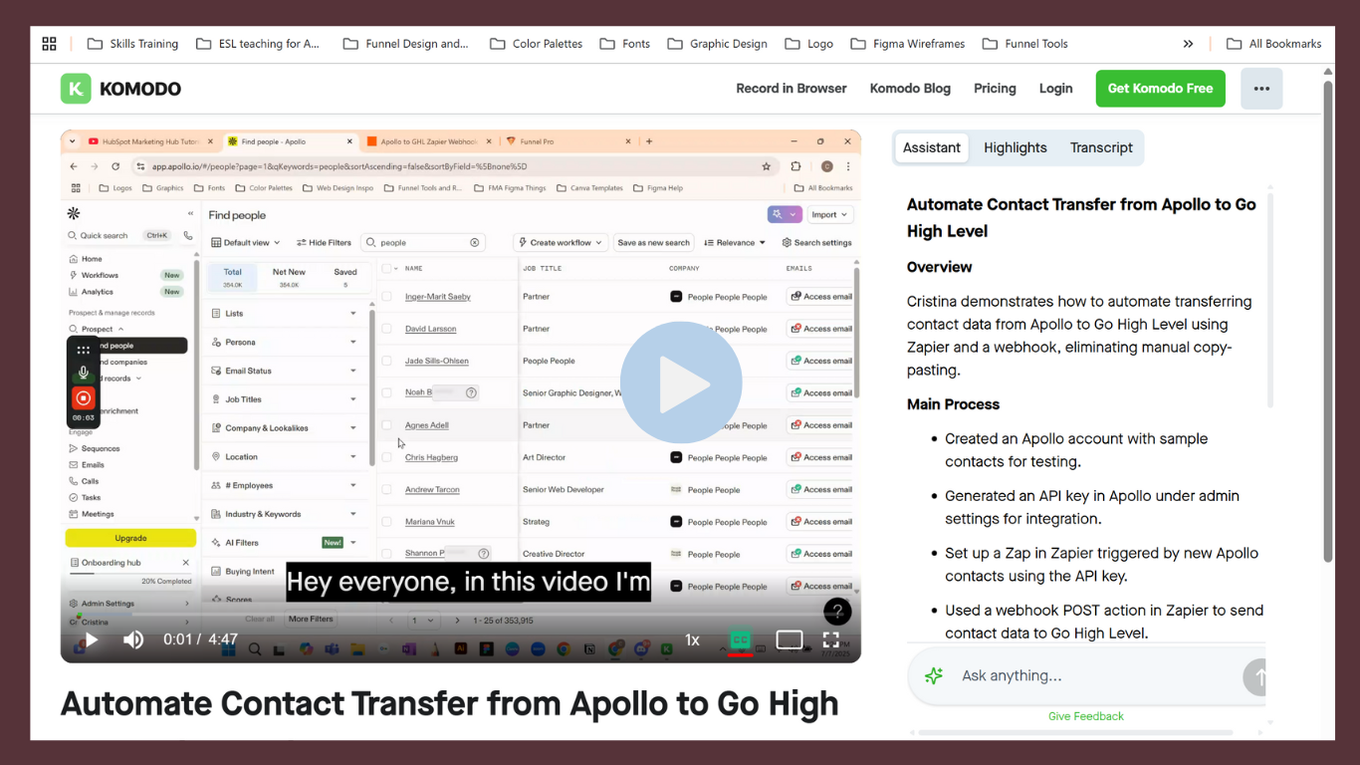Open the Funnel Tools bookmark folder
The height and width of the screenshot is (765, 1360).
point(1024,44)
